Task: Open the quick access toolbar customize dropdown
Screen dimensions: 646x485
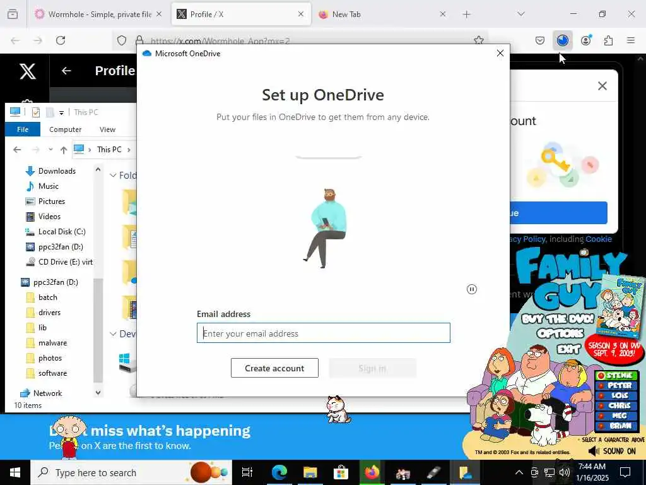Action: [61, 112]
